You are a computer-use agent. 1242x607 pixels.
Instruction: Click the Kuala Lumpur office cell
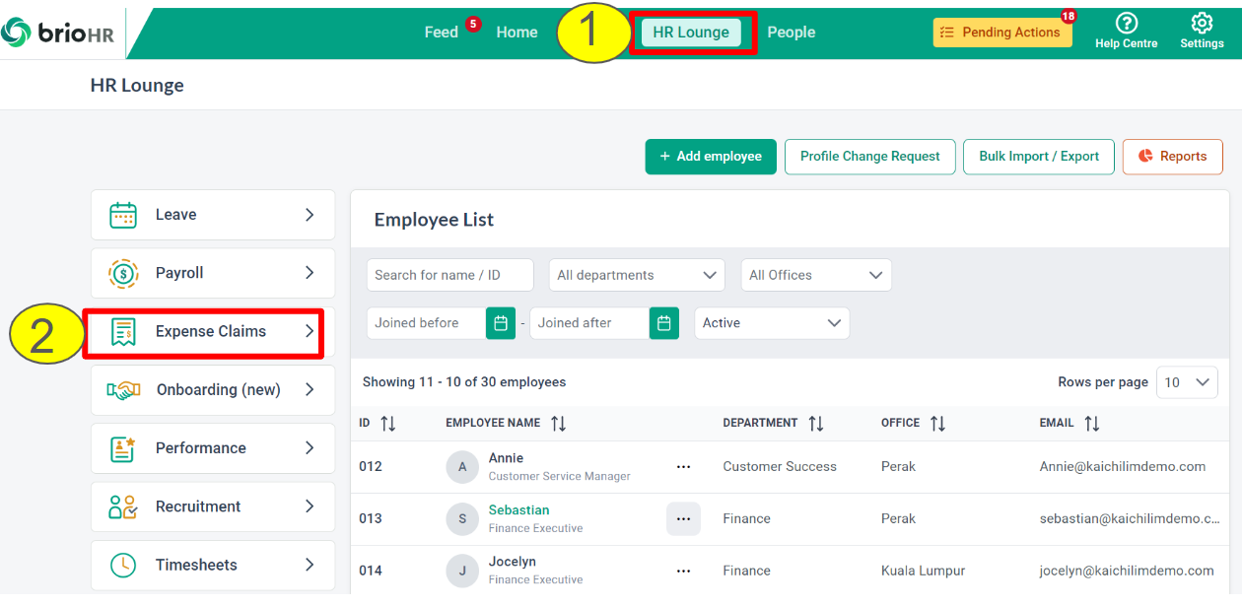[923, 571]
